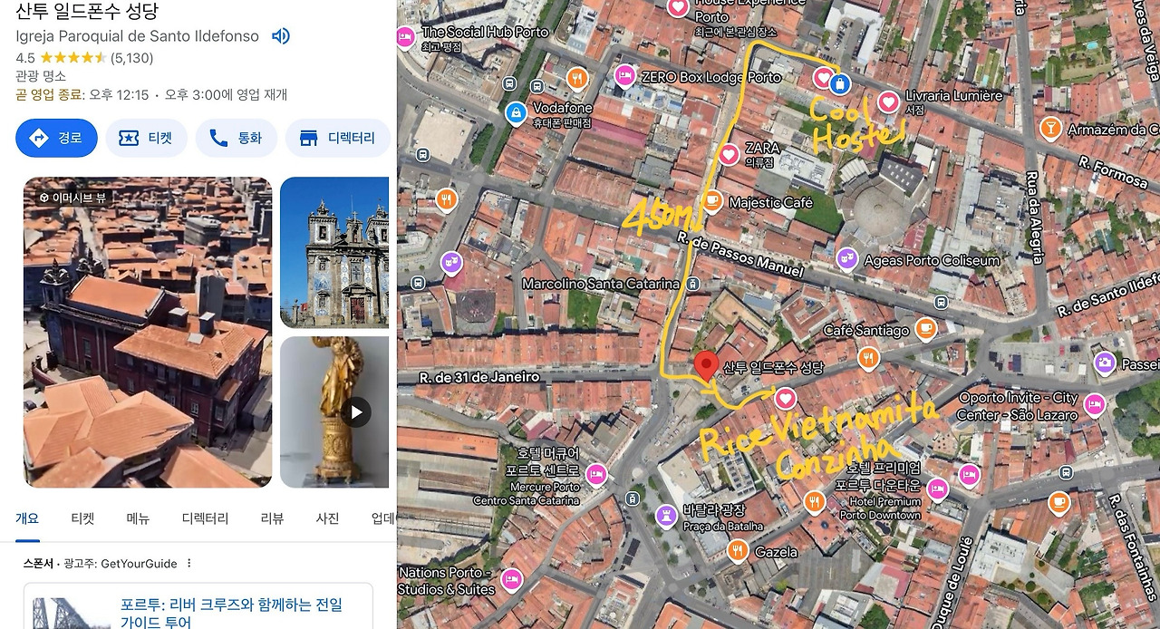
Task: Select the 개요 overview tab
Action: coord(27,518)
